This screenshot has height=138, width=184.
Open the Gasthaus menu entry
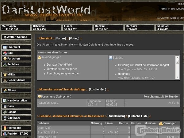coord(16,118)
